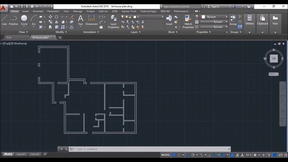Open the Insert ribbon tab
This screenshot has height=162, width=288.
pos(25,11)
